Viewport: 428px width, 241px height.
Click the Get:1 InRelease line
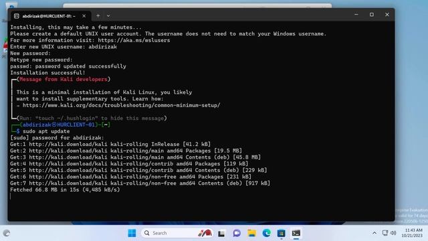point(110,145)
